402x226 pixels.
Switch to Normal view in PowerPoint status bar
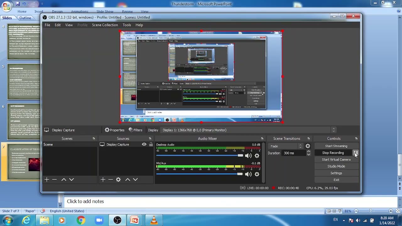pyautogui.click(x=329, y=211)
